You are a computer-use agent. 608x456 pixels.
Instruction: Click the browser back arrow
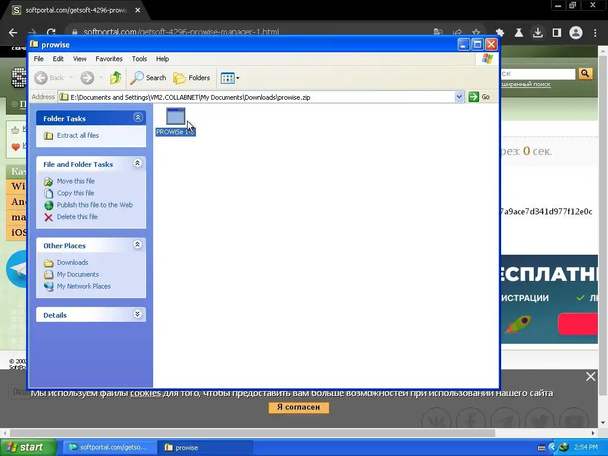(x=13, y=33)
